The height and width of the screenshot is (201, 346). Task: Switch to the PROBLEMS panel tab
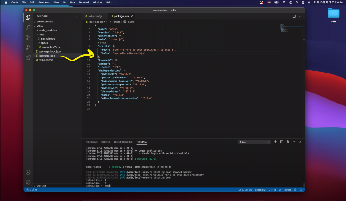click(x=92, y=142)
